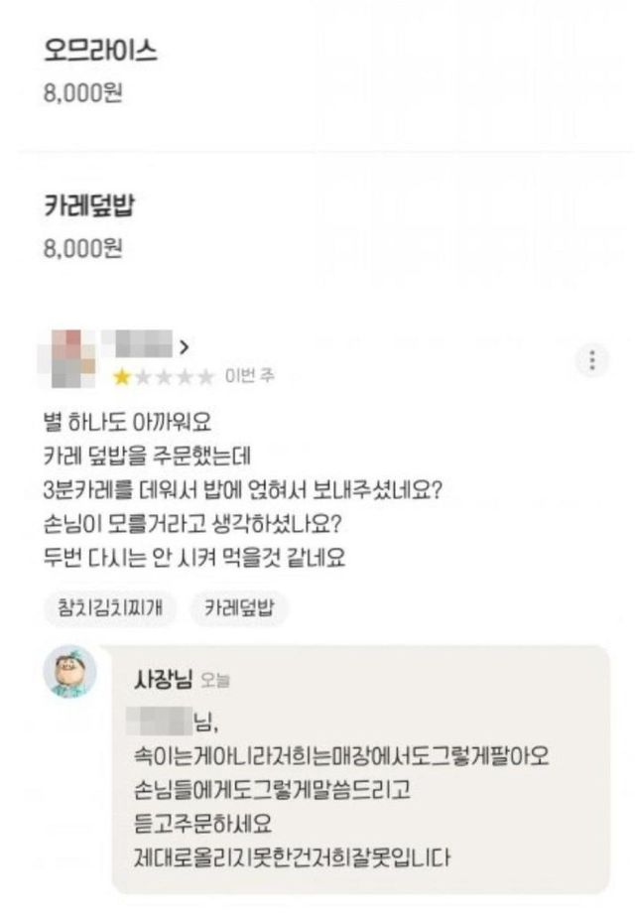Open the 카레덮밥 menu item heading
Image resolution: width=635 pixels, height=919 pixels.
pyautogui.click(x=89, y=206)
